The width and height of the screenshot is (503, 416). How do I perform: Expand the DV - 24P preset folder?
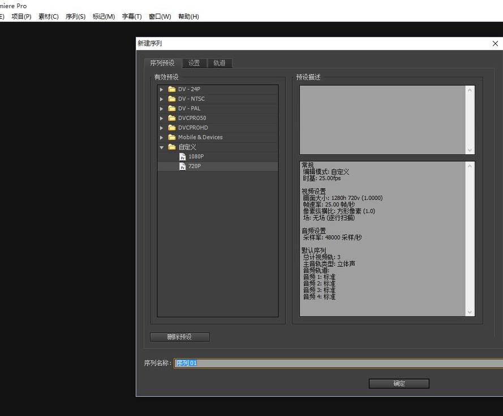162,89
